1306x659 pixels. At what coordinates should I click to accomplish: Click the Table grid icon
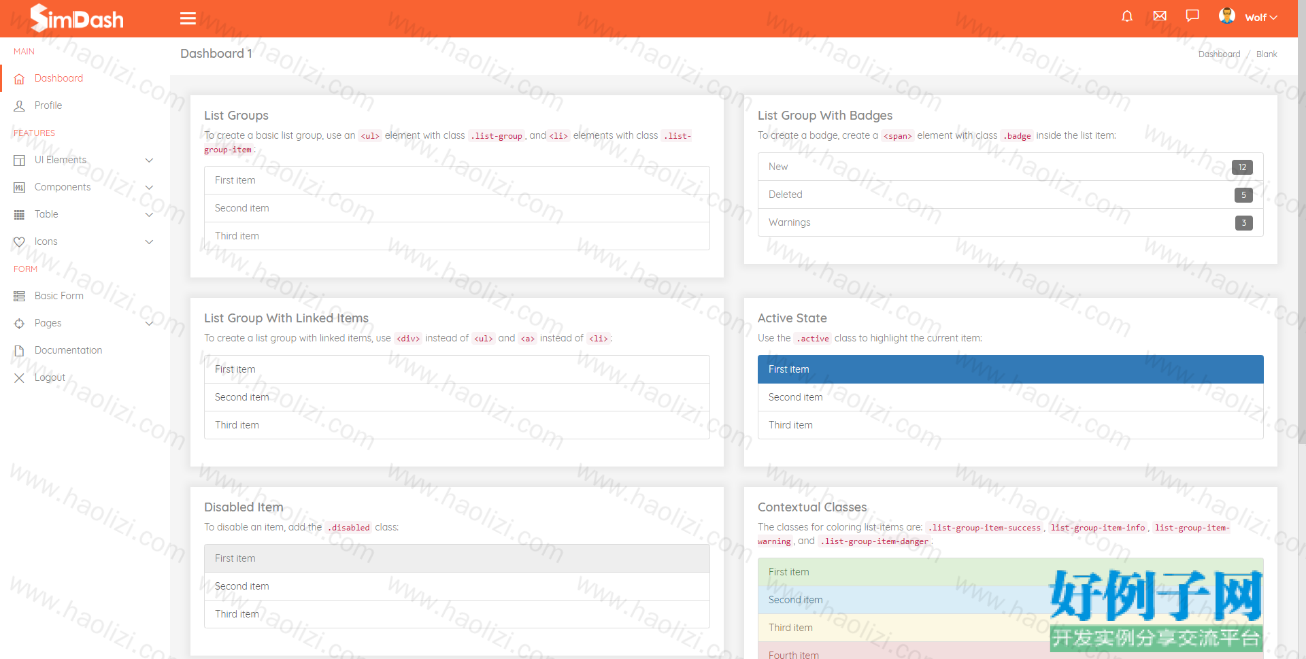[x=19, y=215]
